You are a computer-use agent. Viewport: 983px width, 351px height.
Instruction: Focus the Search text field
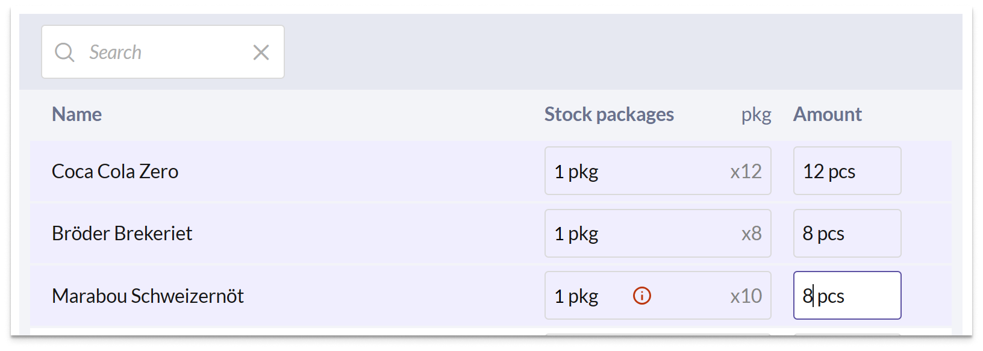tap(163, 52)
